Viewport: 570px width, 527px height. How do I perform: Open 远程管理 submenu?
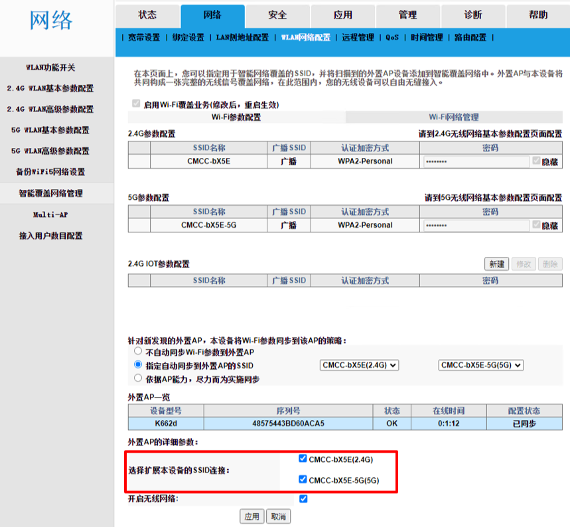click(x=358, y=37)
